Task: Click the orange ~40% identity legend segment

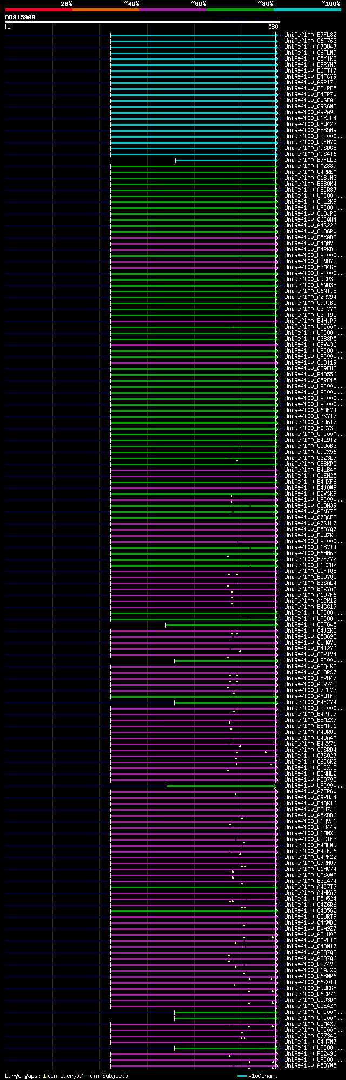Action: tap(105, 10)
